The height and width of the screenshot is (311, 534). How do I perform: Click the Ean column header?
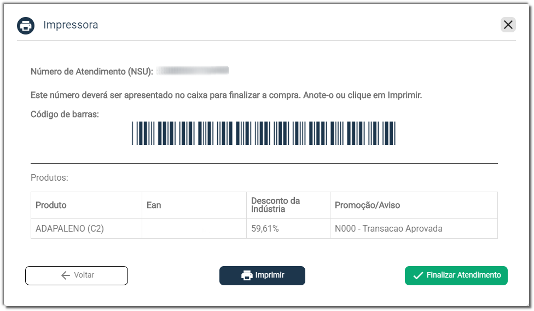pyautogui.click(x=154, y=205)
